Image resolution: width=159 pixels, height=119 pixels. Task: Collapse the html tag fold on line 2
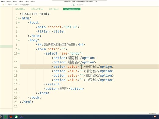pyautogui.click(x=19, y=18)
